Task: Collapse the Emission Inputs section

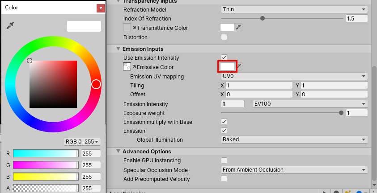Action: pos(119,49)
